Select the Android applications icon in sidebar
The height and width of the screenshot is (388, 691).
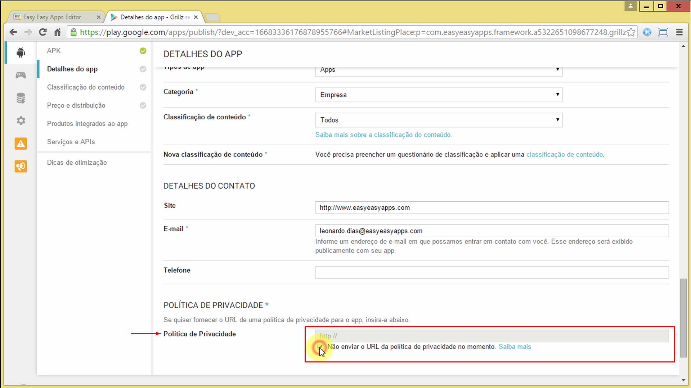pos(21,52)
